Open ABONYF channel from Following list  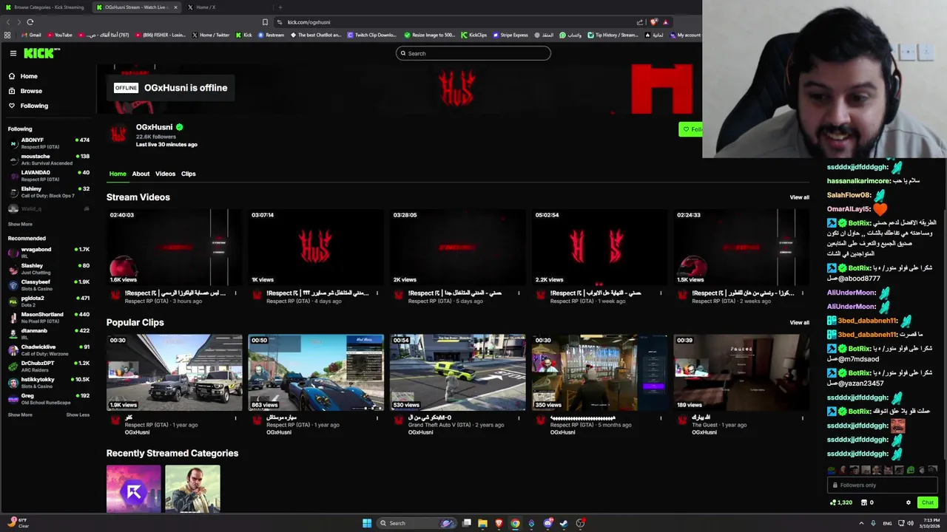pyautogui.click(x=49, y=143)
